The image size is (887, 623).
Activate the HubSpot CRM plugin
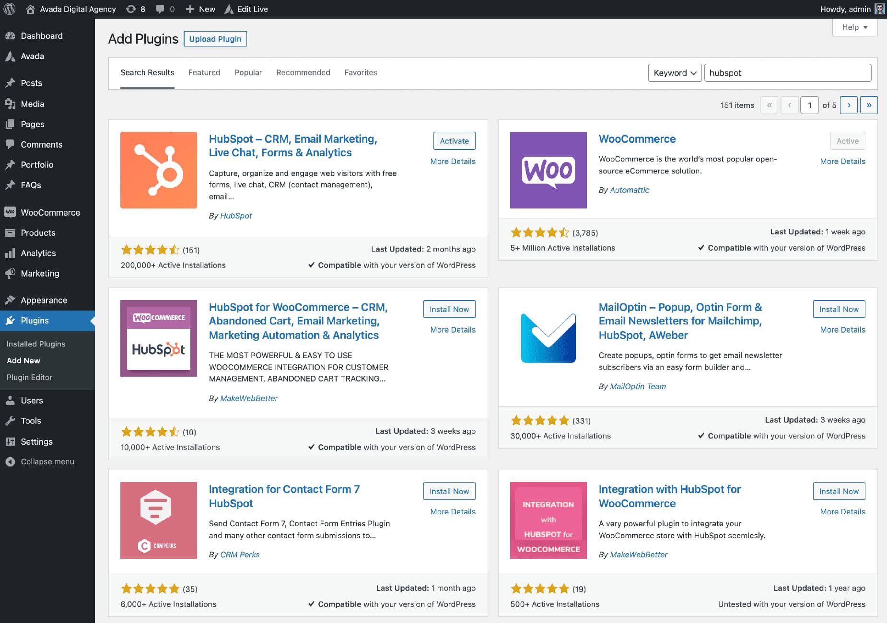pyautogui.click(x=454, y=141)
